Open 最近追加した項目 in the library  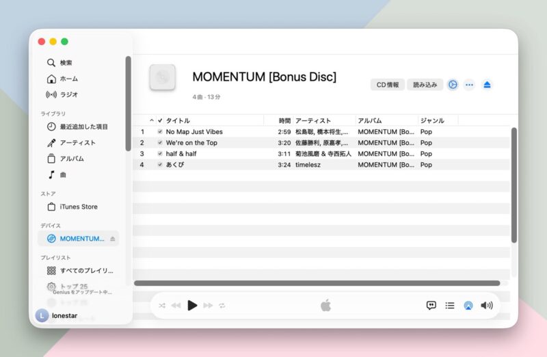[77, 127]
